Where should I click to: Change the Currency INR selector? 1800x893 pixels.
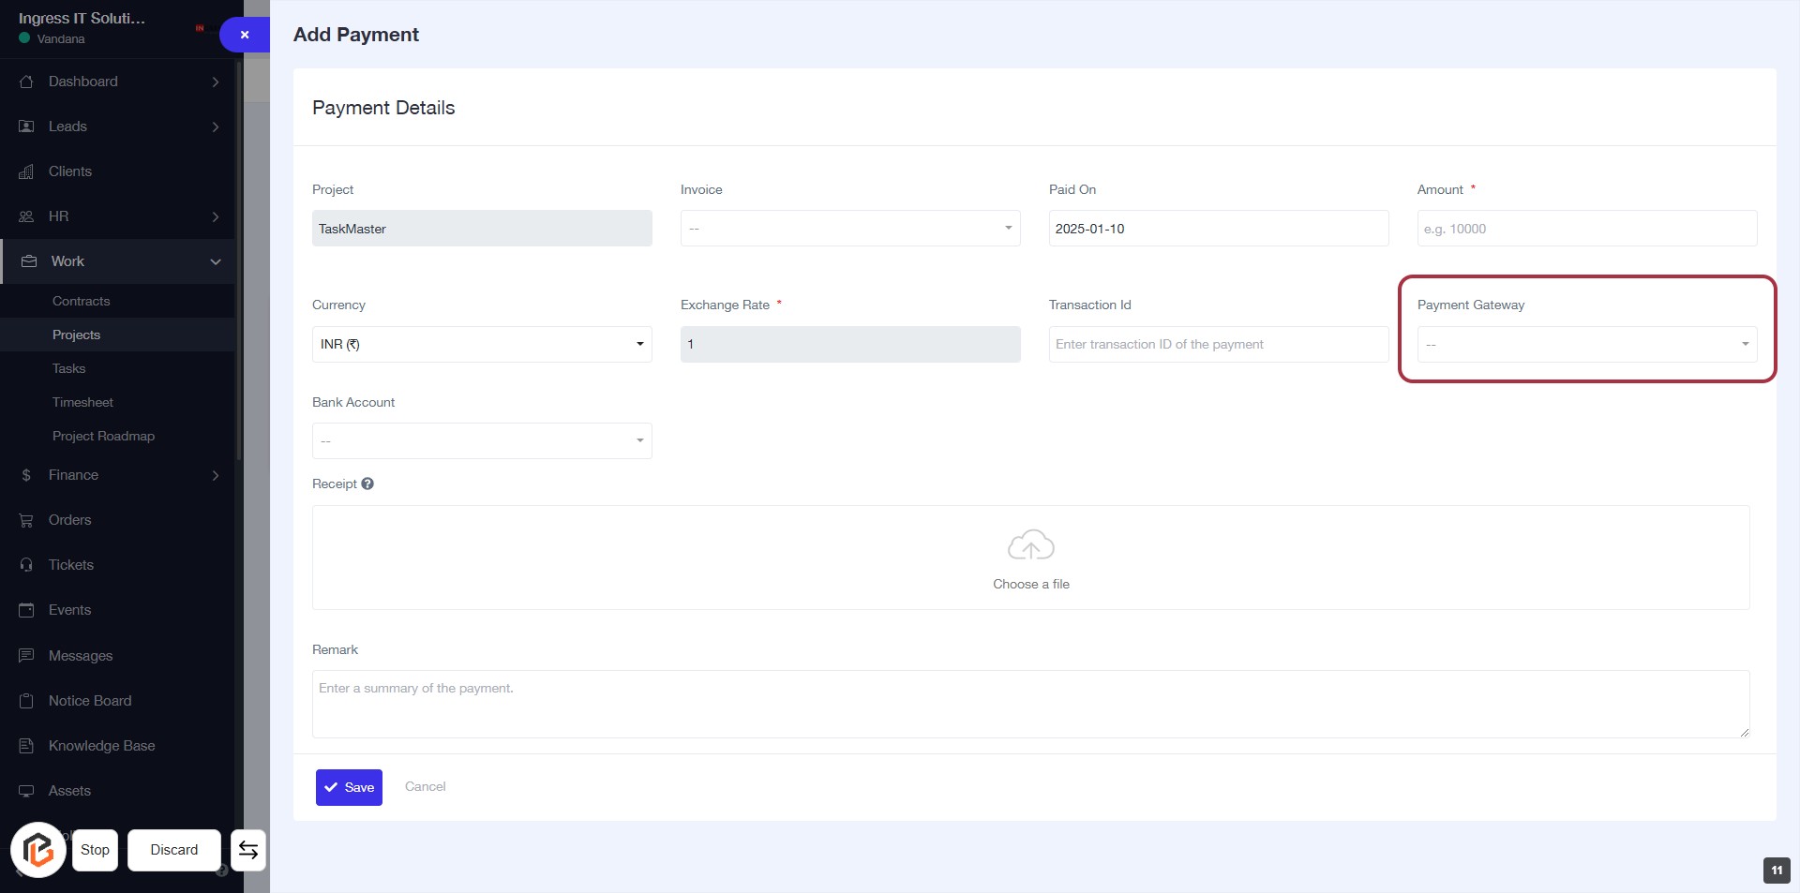(x=482, y=345)
